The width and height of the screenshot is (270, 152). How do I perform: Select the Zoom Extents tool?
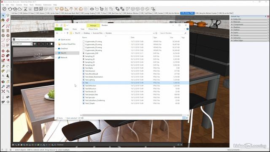click(3, 91)
